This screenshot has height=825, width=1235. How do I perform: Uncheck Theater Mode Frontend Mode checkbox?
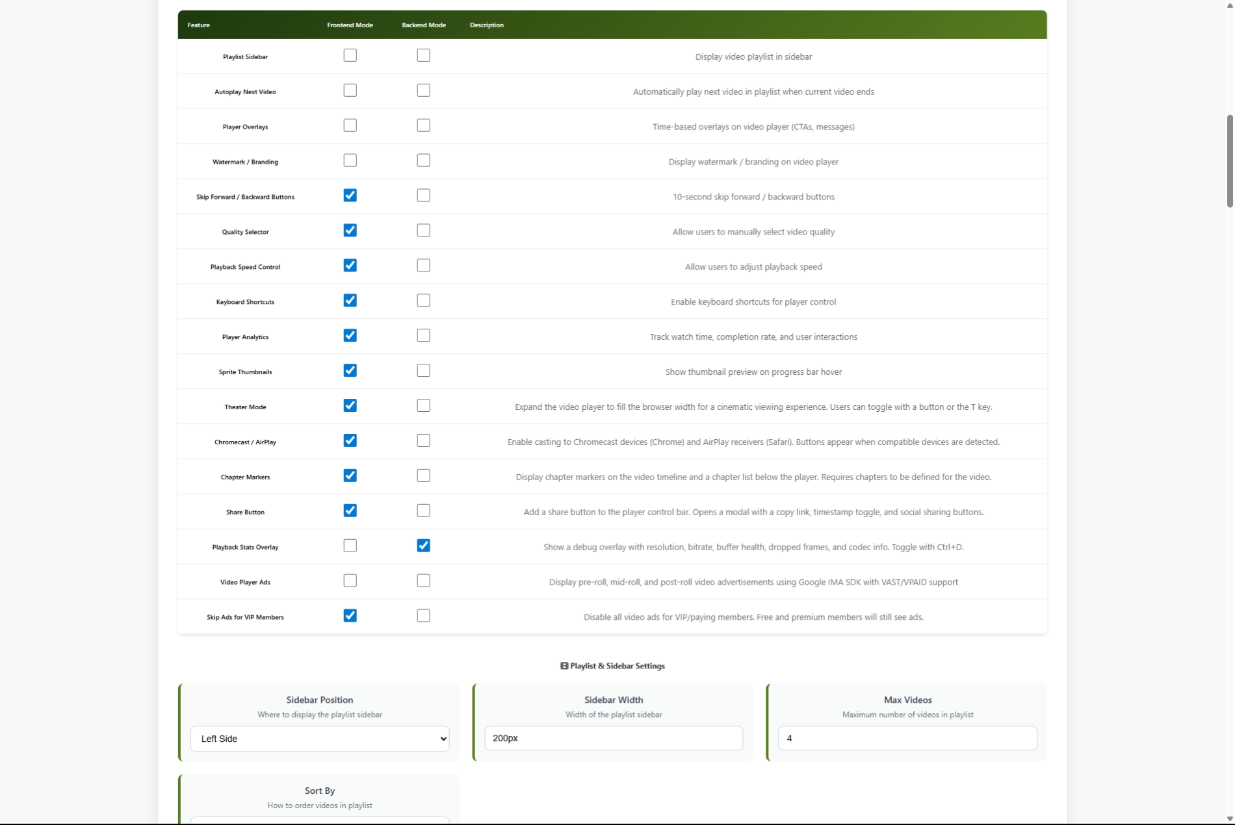click(350, 406)
